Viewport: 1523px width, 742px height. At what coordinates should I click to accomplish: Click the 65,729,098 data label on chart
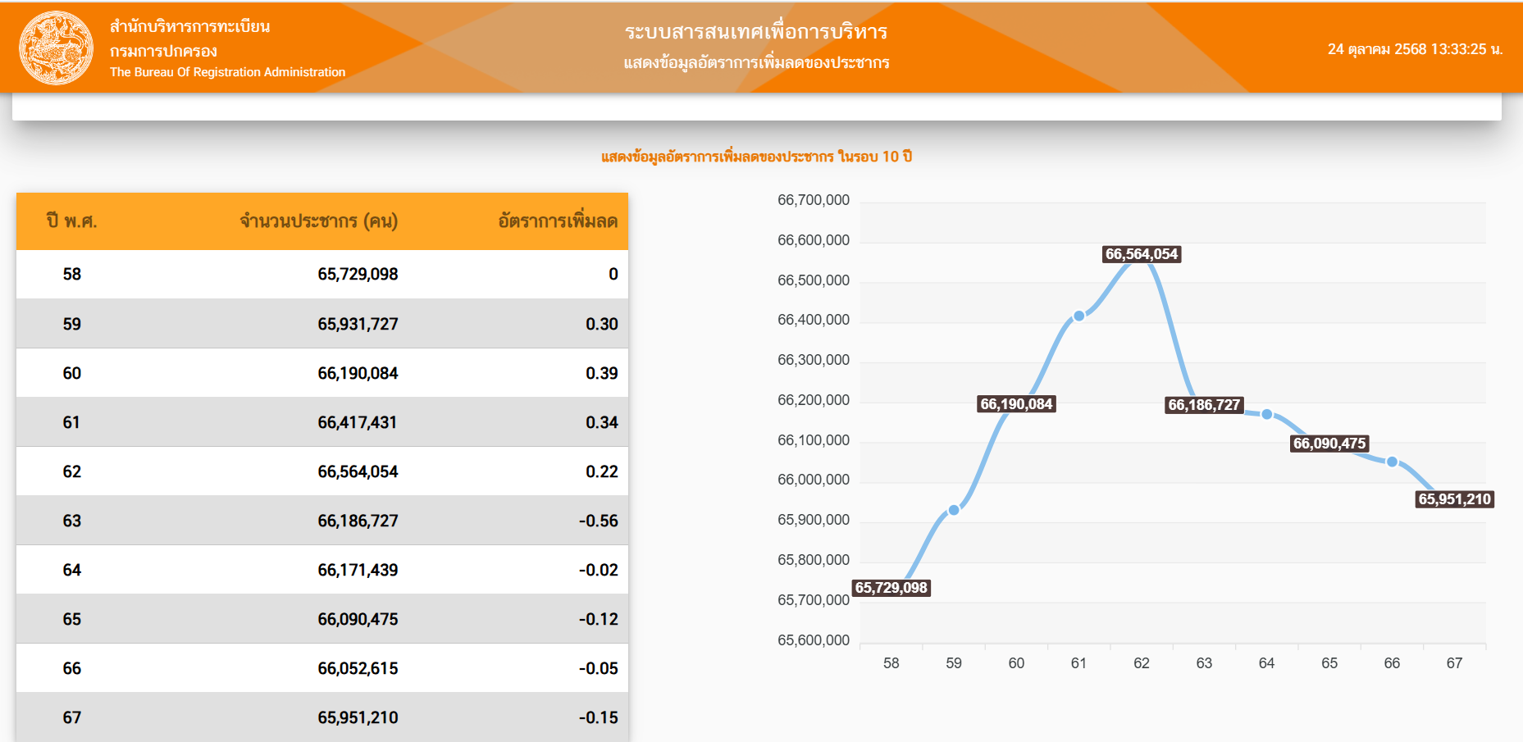tap(891, 588)
